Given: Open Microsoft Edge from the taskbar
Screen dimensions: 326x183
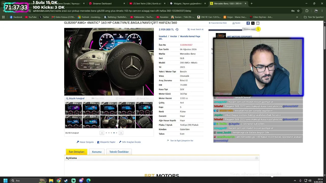Looking at the screenshot, I should (88, 180).
